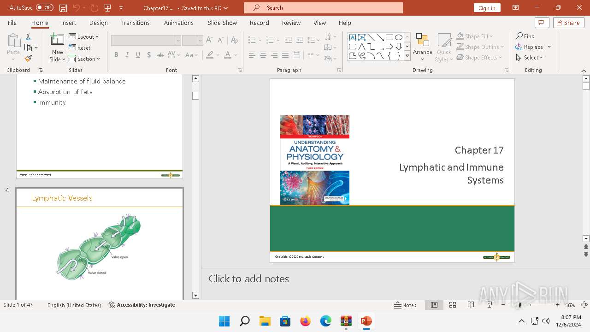Screen dimensions: 590x332
Task: Open the Animations tab
Action: coord(179,23)
